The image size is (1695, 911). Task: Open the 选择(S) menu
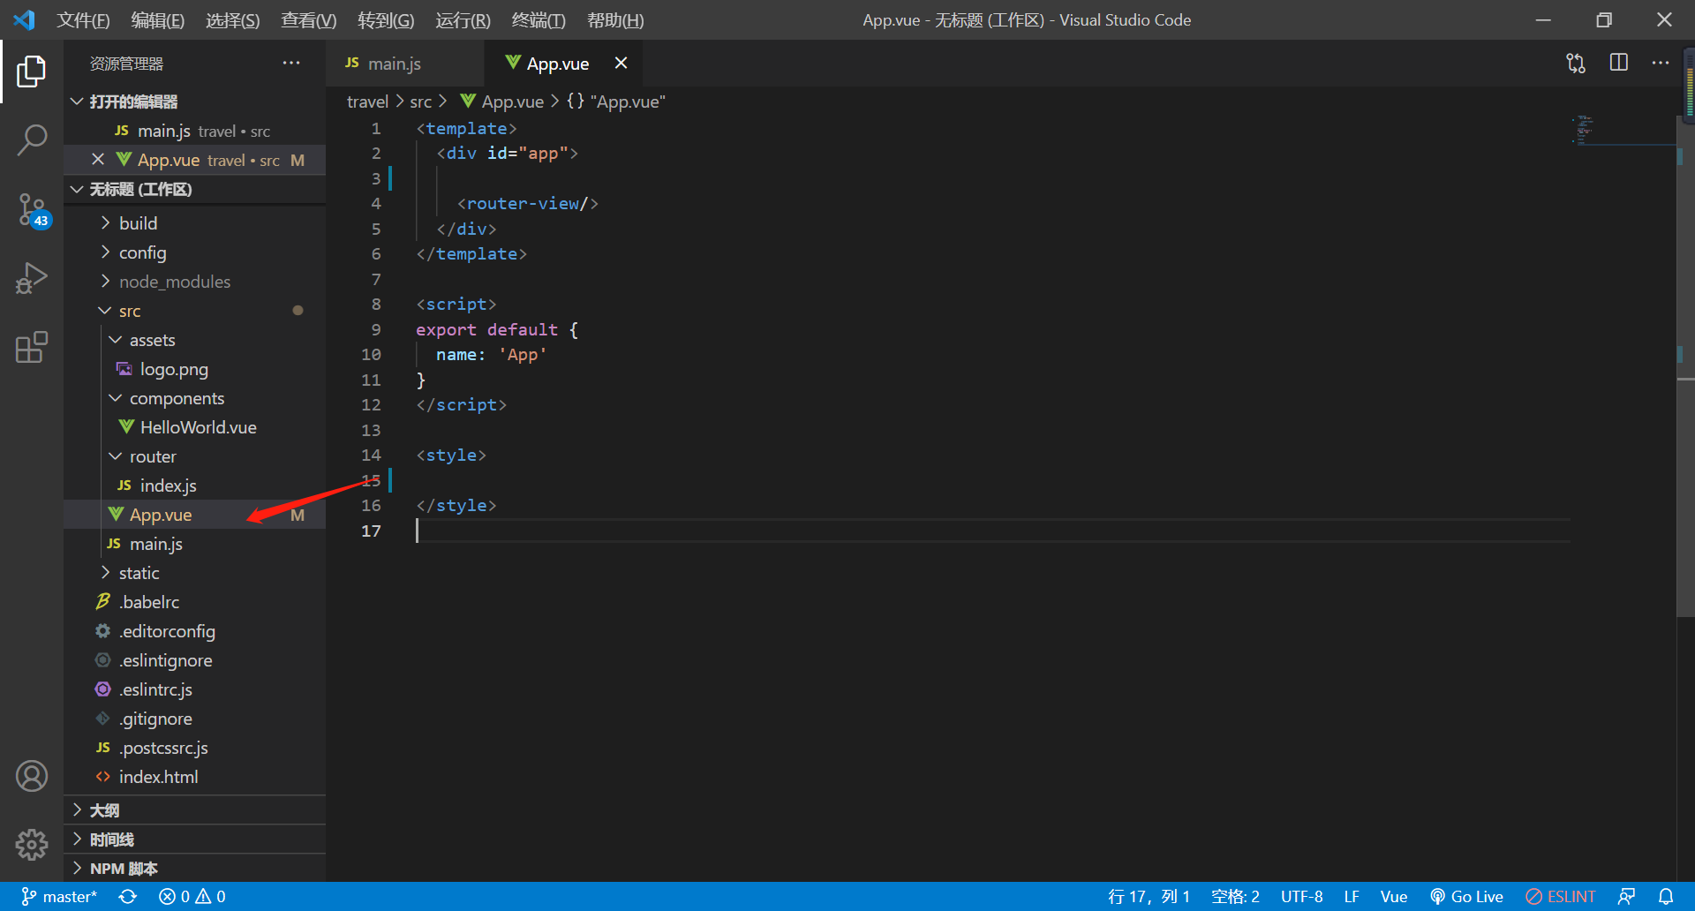click(233, 20)
